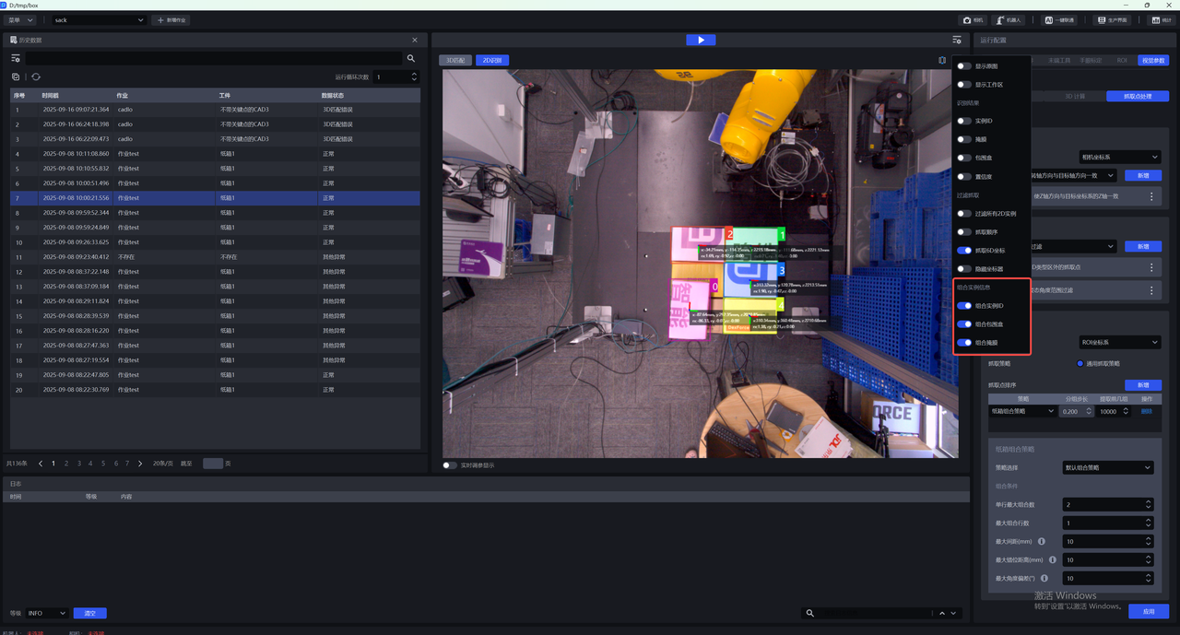Toggle the 显示原图 switch

[x=964, y=66]
